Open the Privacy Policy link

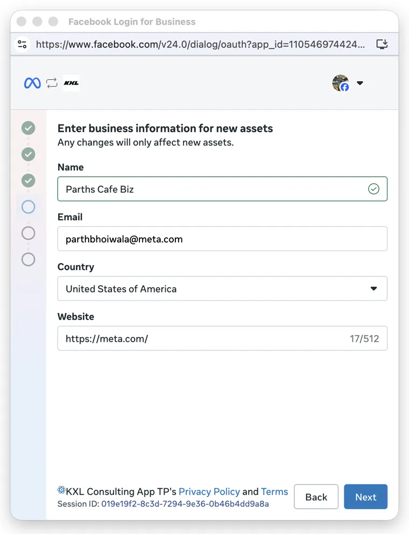pos(209,491)
